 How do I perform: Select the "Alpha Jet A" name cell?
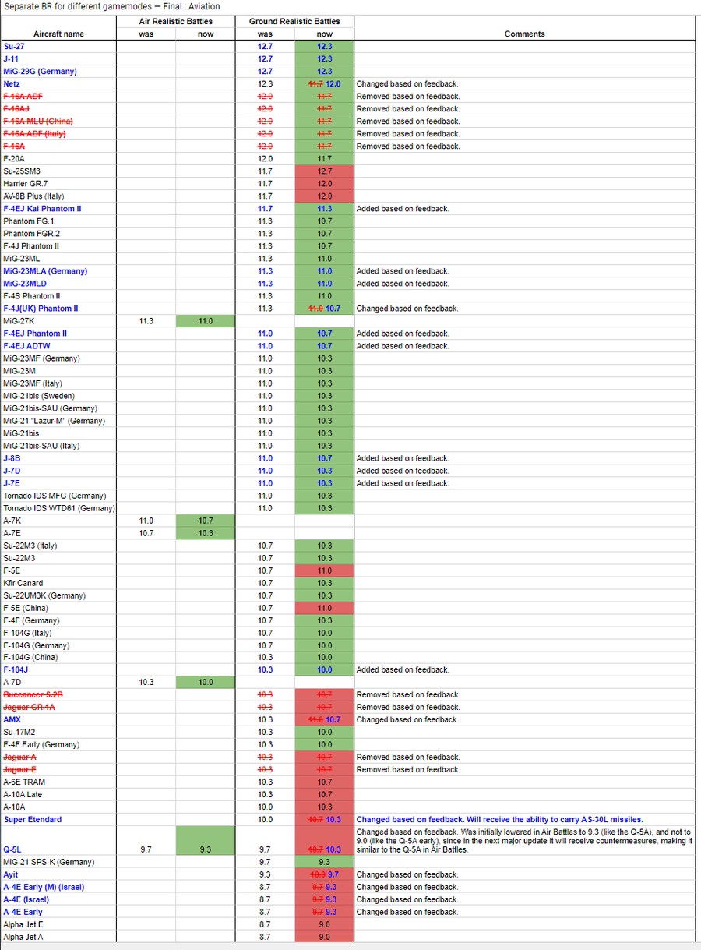[58, 938]
